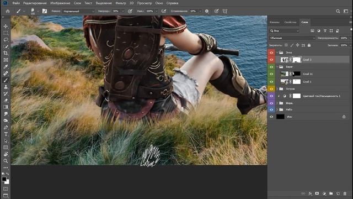Viewport: 353px width, 199px height.
Task: Delete layer with trash icon
Action: pos(345,193)
